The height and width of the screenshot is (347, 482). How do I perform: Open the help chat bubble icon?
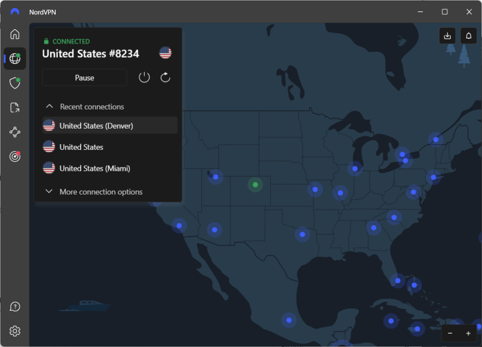[15, 307]
